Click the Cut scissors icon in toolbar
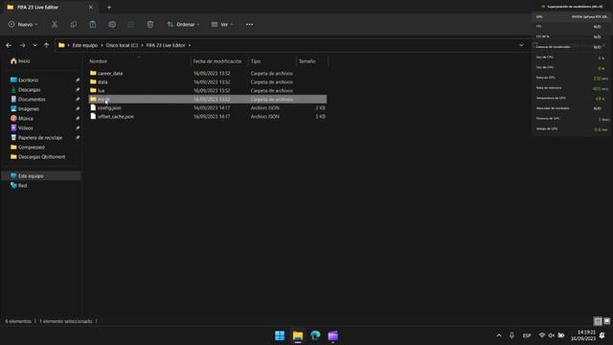This screenshot has width=613, height=345. [55, 24]
